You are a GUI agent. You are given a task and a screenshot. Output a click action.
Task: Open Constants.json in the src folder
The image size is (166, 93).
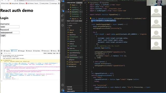tap(74, 37)
